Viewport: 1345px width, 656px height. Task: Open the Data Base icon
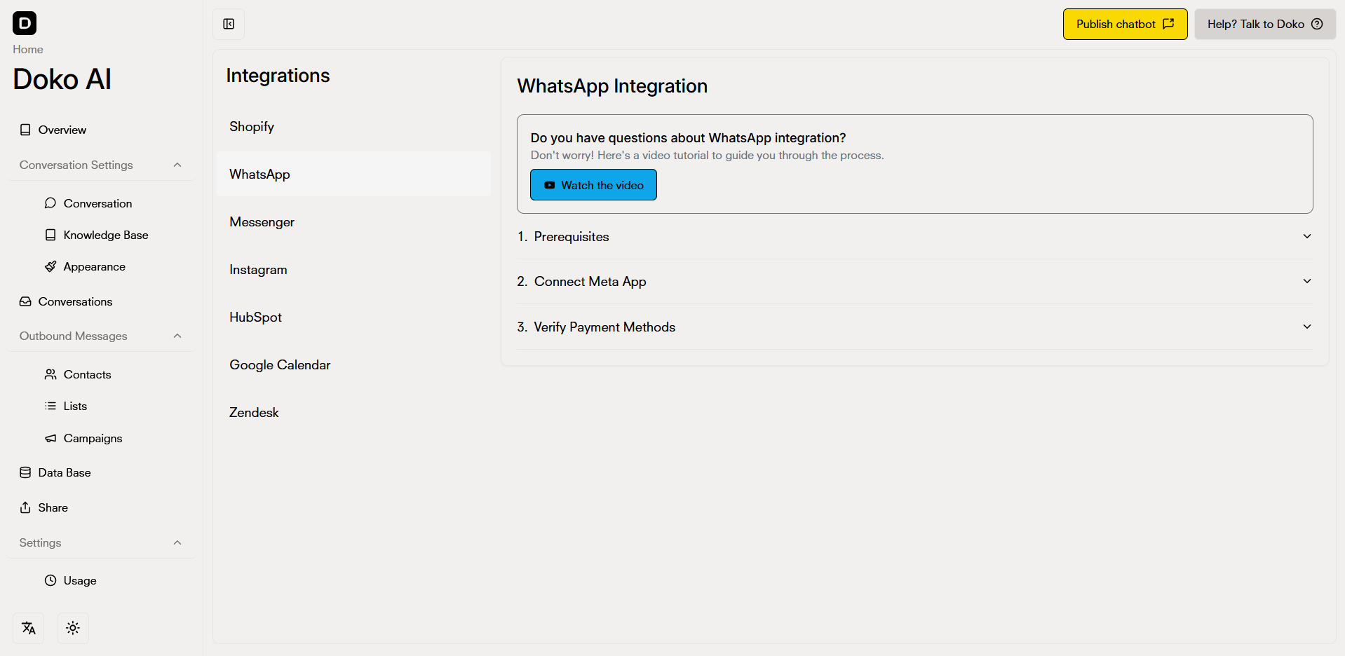click(25, 472)
